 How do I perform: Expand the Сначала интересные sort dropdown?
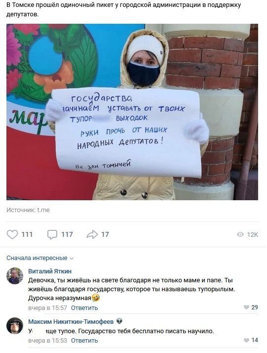click(40, 258)
